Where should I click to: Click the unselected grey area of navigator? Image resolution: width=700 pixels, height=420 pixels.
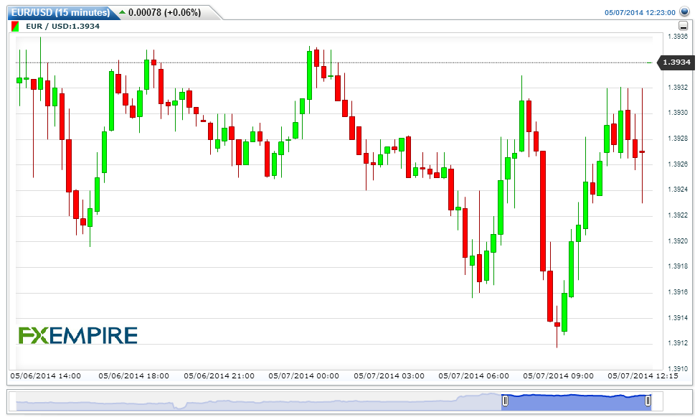pos(259,401)
